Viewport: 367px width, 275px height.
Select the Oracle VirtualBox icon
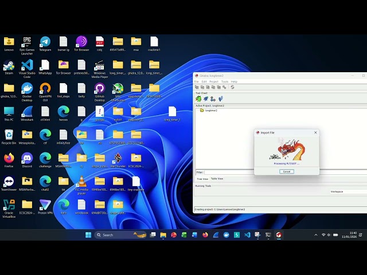(x=9, y=209)
